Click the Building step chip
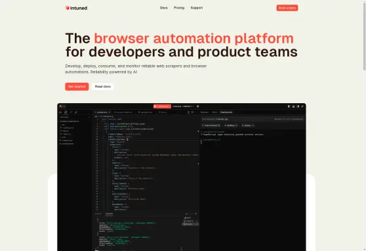 pyautogui.click(x=231, y=126)
